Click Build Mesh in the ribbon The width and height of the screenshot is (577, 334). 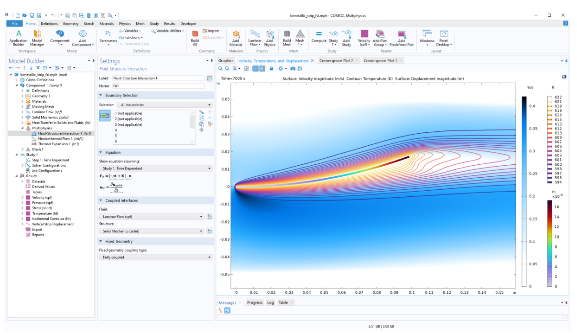(x=287, y=37)
